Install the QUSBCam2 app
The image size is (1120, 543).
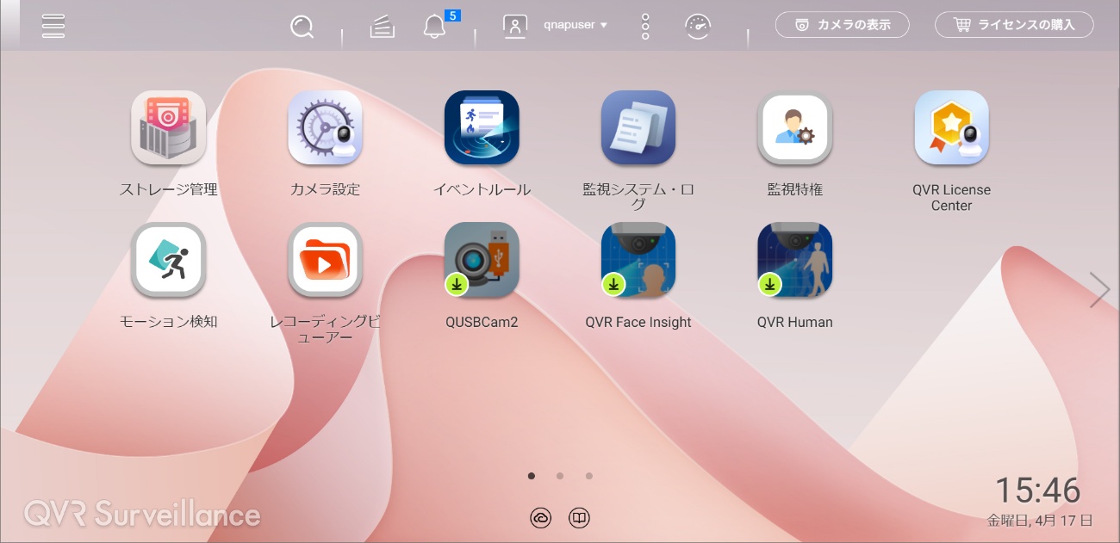point(482,260)
